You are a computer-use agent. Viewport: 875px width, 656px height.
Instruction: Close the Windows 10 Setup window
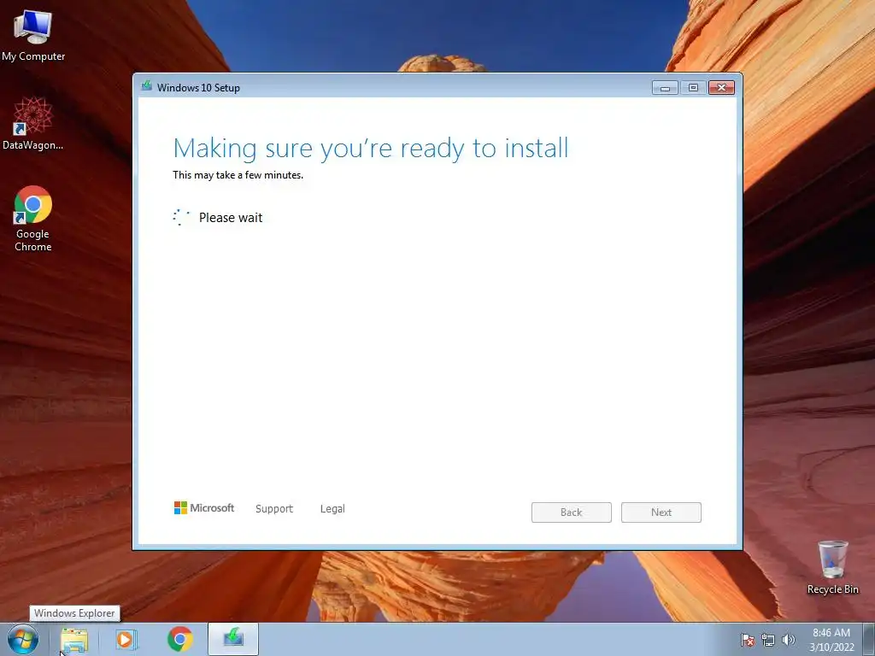tap(721, 88)
